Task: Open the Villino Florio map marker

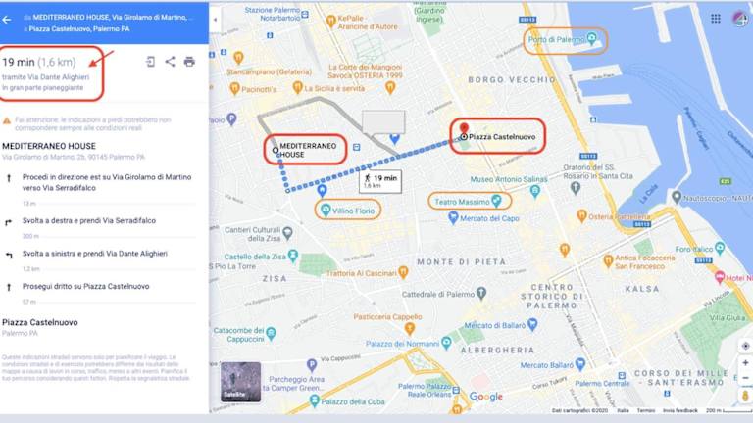Action: (x=326, y=210)
